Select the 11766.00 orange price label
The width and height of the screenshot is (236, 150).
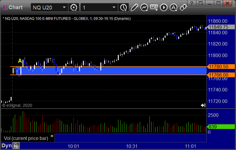coord(221,75)
